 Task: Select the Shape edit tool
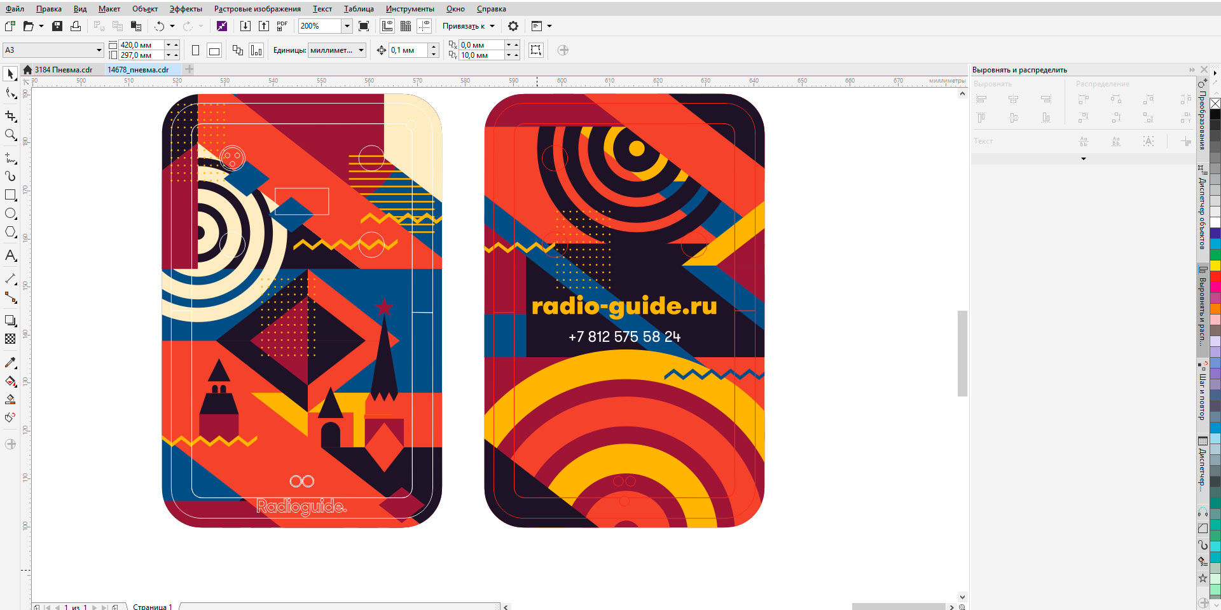10,94
